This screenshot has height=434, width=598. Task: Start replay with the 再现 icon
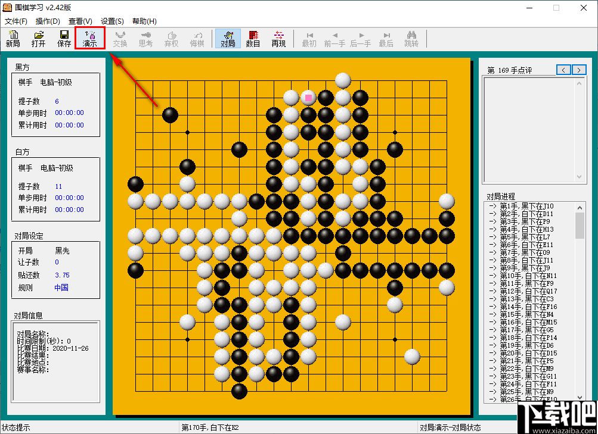click(278, 40)
